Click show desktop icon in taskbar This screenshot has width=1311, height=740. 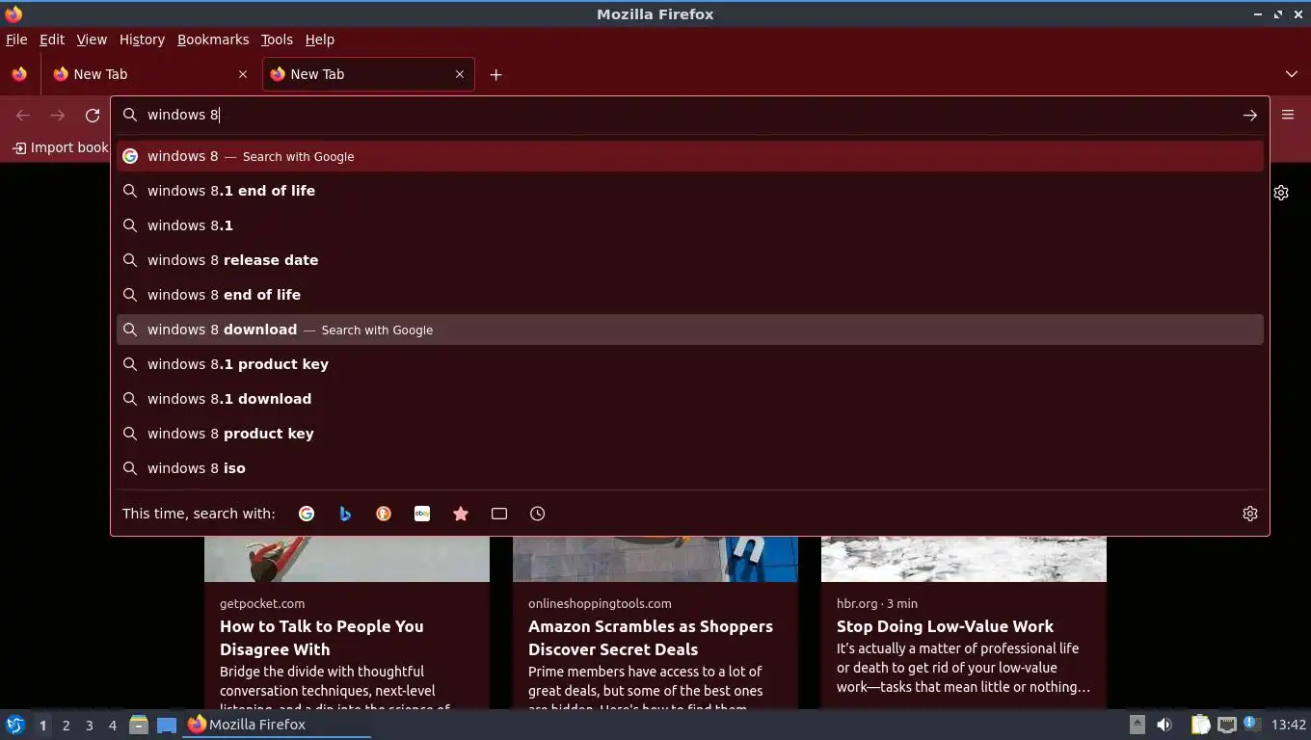coord(167,725)
